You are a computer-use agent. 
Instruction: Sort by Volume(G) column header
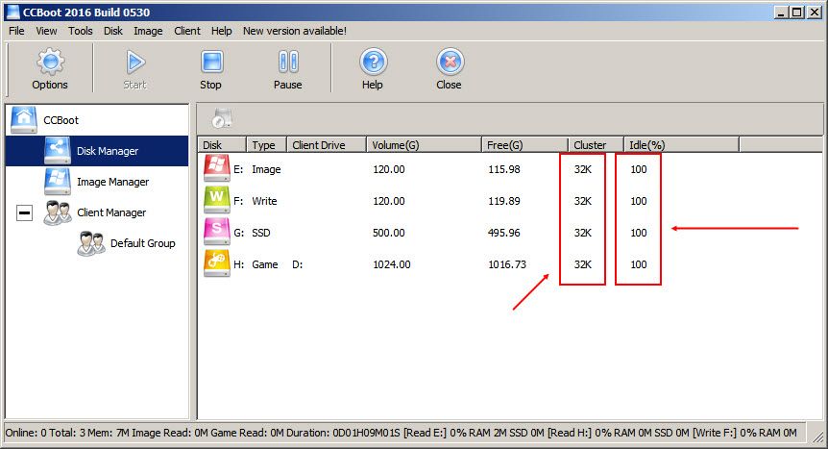coord(425,144)
